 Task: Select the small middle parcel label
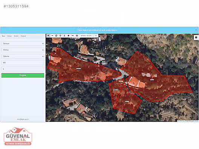tap(116, 90)
